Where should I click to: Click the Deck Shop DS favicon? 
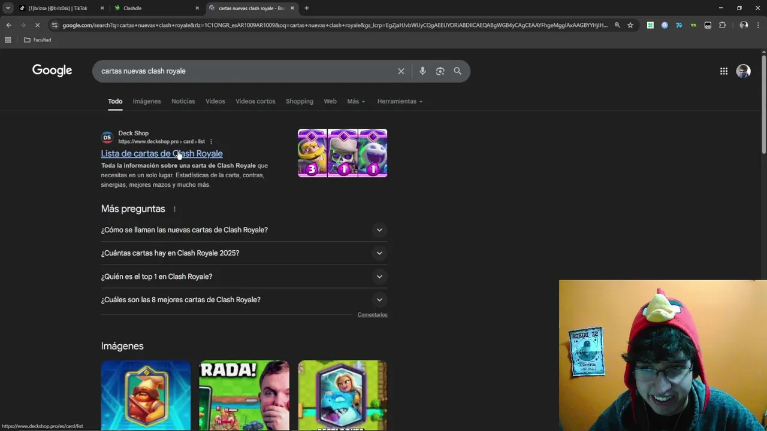(107, 138)
